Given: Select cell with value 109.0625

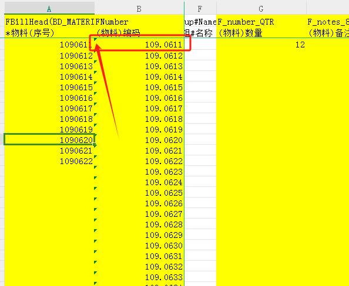Looking at the screenshot, I should coord(139,192).
